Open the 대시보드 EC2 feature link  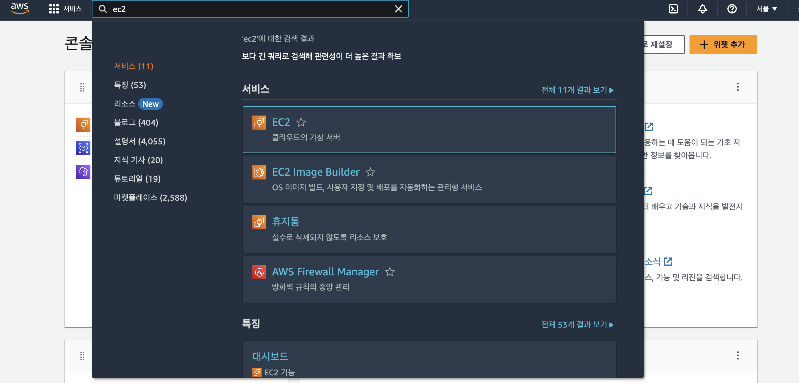[x=270, y=356]
